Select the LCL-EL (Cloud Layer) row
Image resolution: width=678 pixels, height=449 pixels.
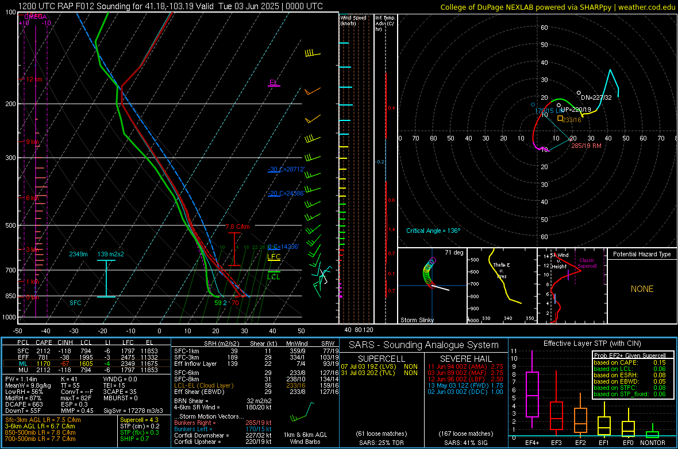(256, 385)
